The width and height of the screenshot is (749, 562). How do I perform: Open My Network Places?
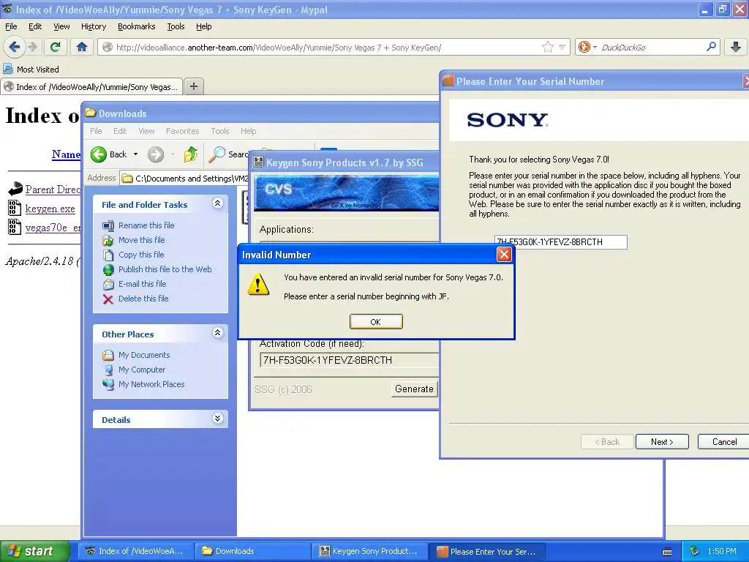coord(151,384)
